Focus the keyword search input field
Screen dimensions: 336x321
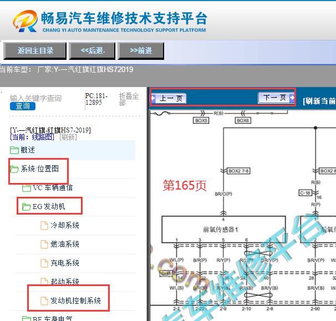(x=35, y=98)
